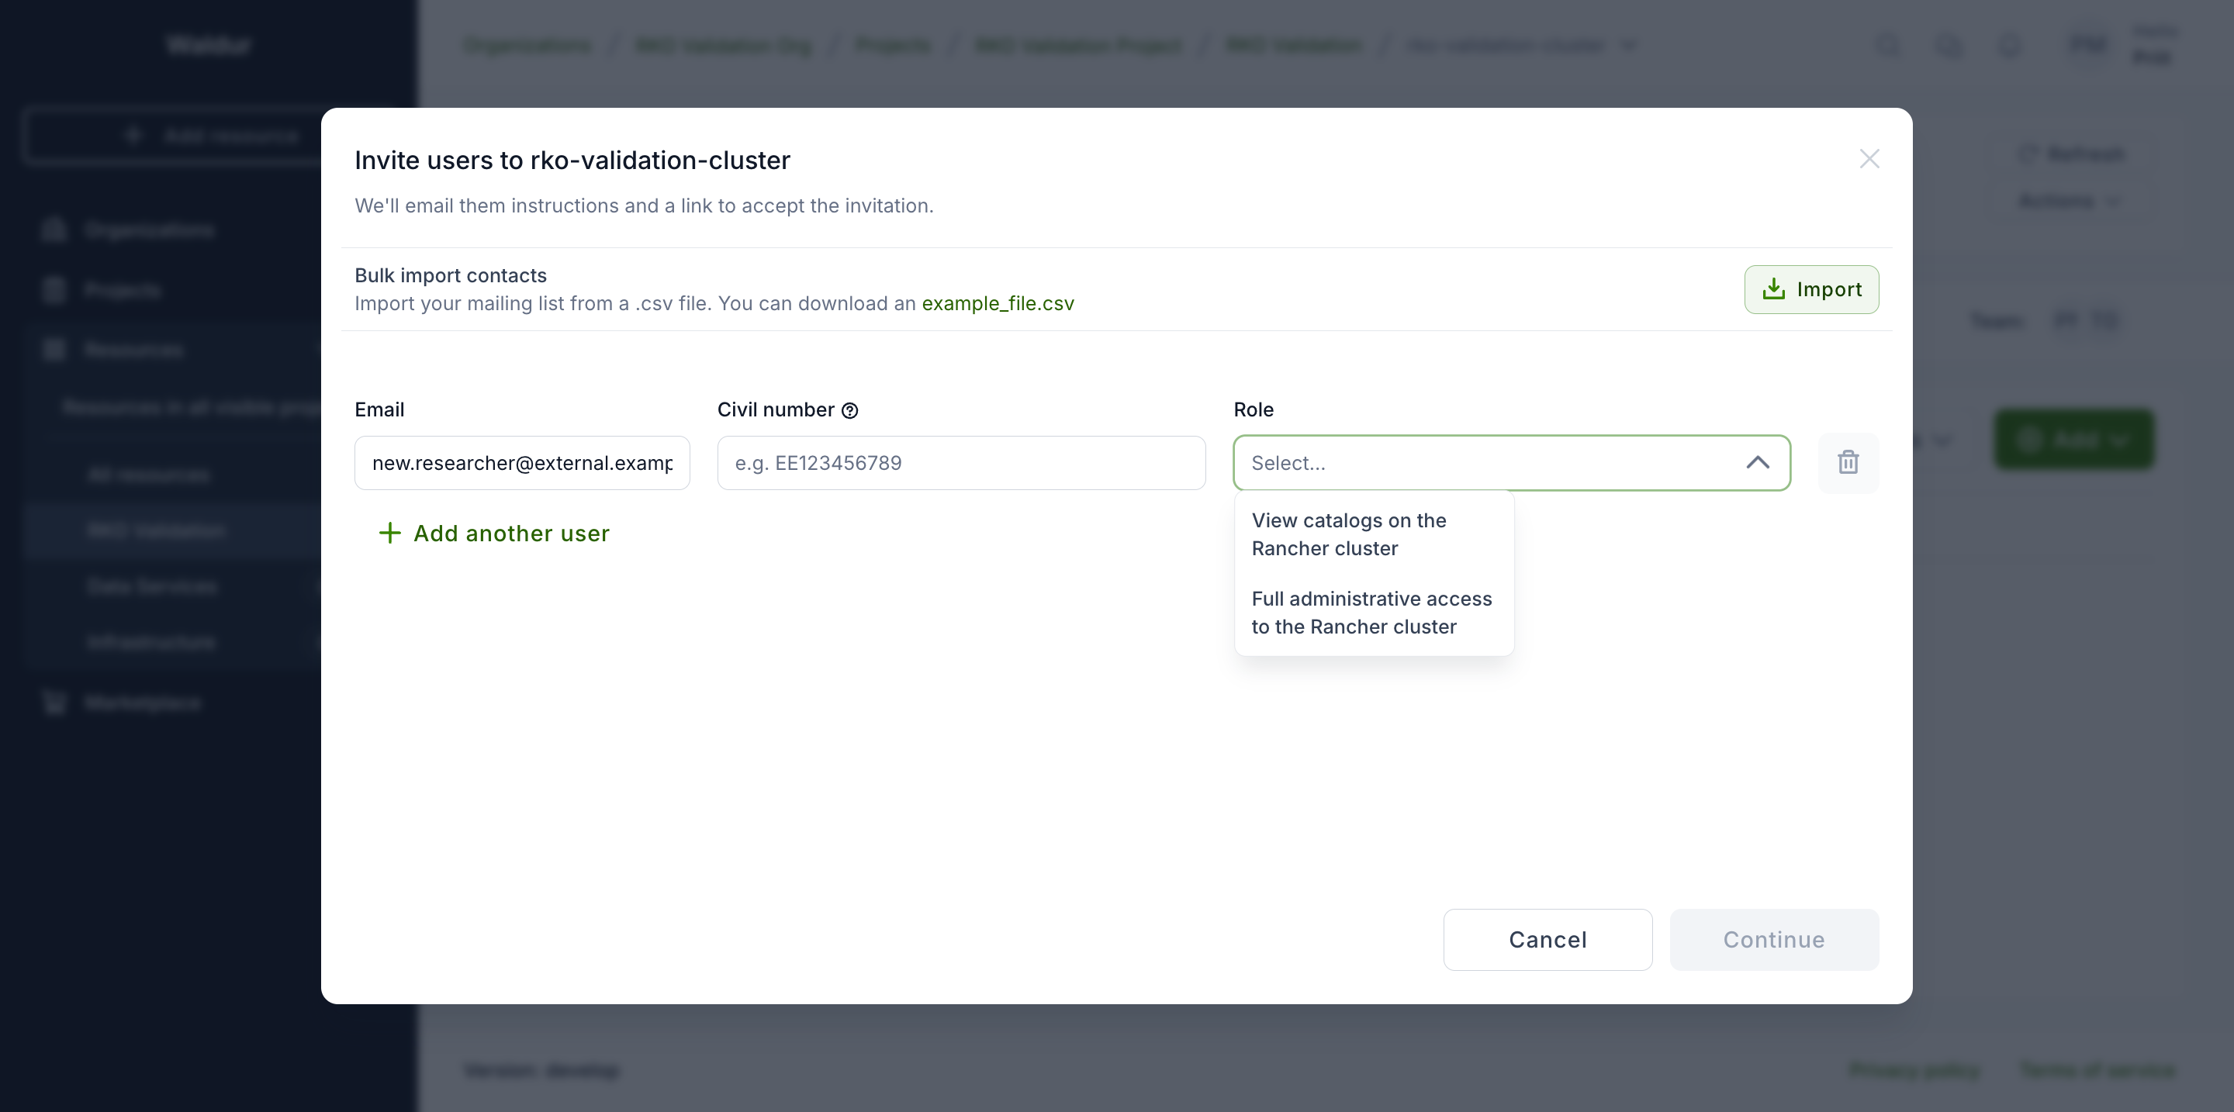Choose 'View catalogs on the Rancher cluster' role
Viewport: 2234px width, 1112px height.
coord(1374,534)
